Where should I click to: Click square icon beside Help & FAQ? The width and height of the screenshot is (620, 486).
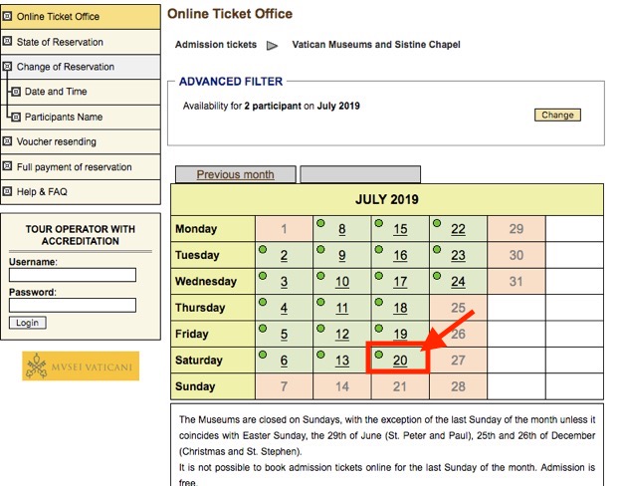7,191
